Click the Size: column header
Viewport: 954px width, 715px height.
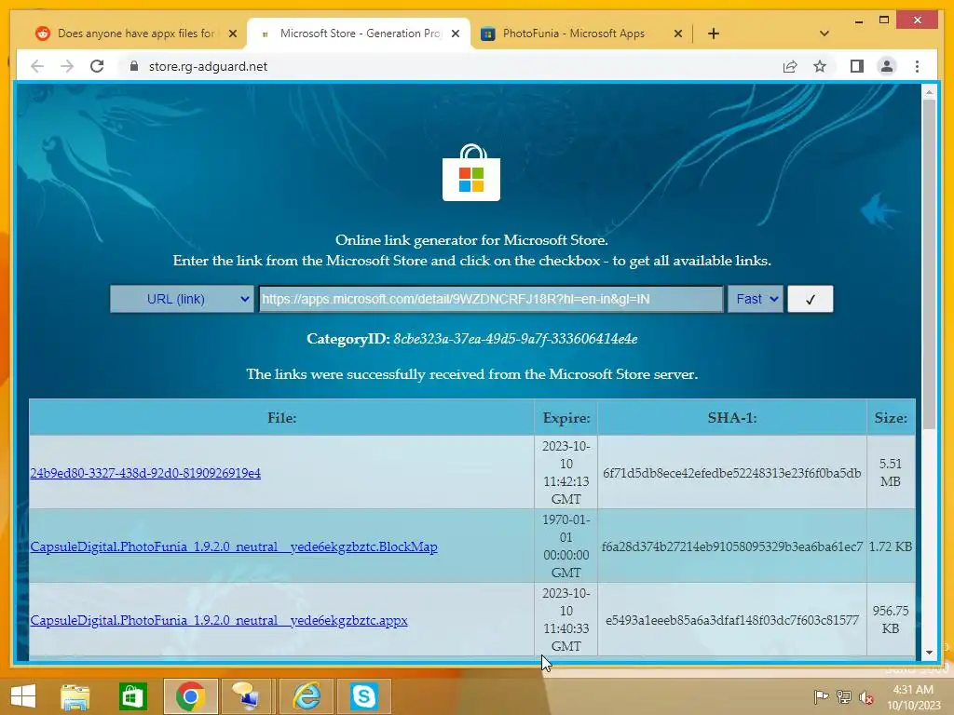point(891,418)
